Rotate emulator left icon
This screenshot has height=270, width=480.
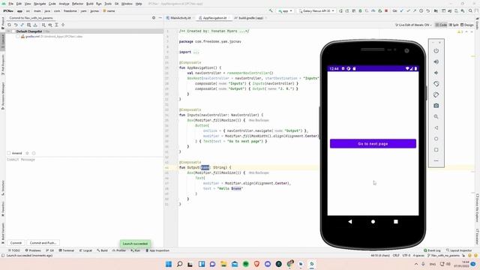[436, 83]
